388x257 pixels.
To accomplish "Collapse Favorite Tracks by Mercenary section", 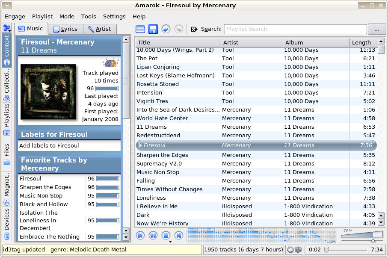I will tap(69, 164).
